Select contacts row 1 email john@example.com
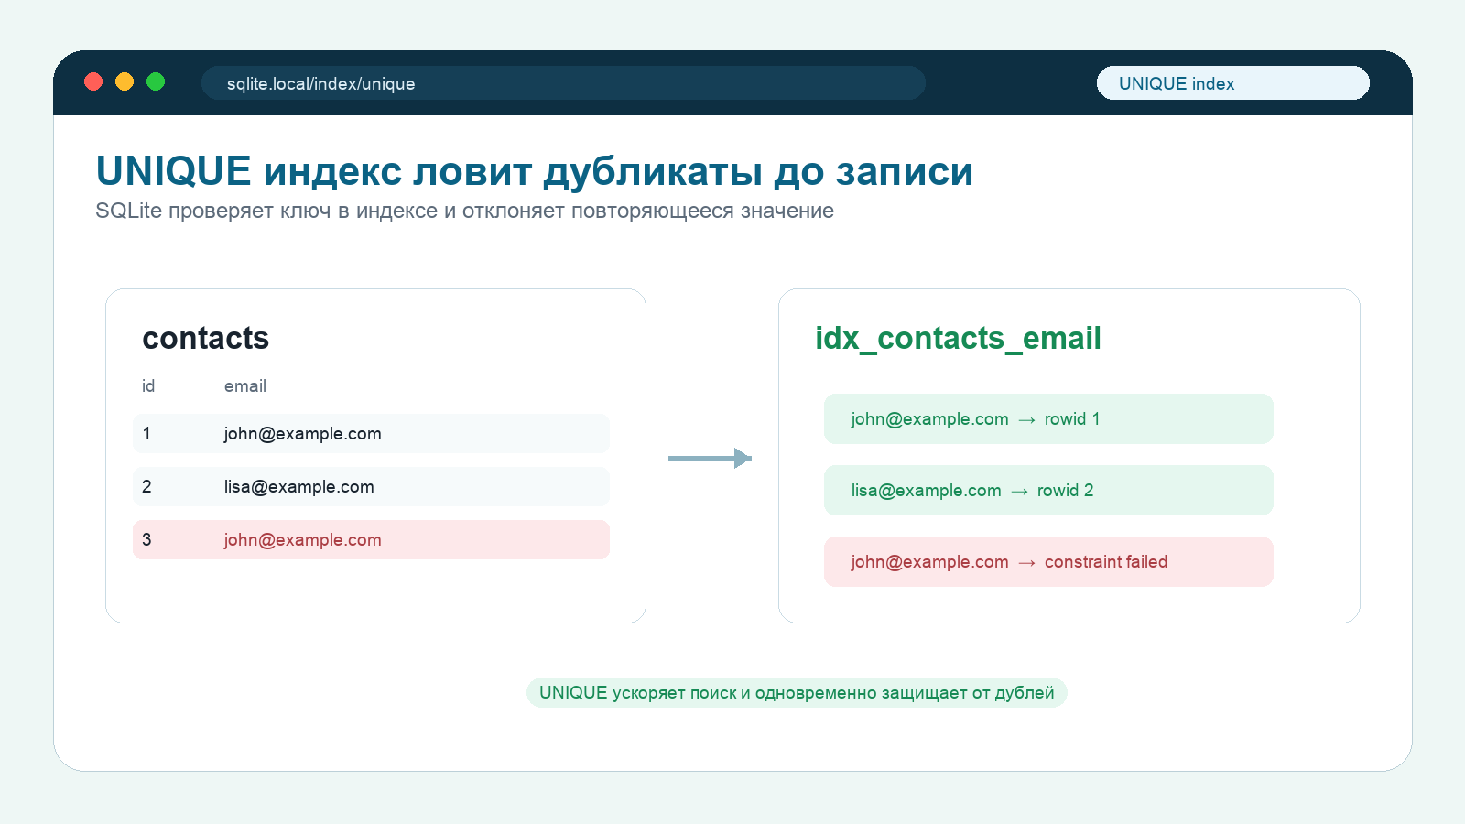Viewport: 1465px width, 824px height. pyautogui.click(x=371, y=434)
